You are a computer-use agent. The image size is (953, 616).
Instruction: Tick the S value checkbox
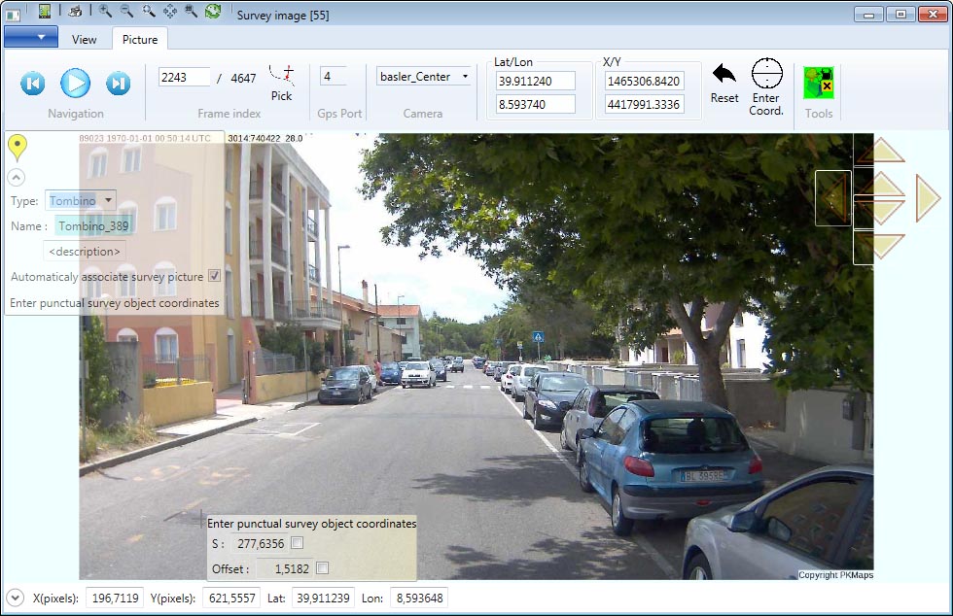[x=298, y=543]
